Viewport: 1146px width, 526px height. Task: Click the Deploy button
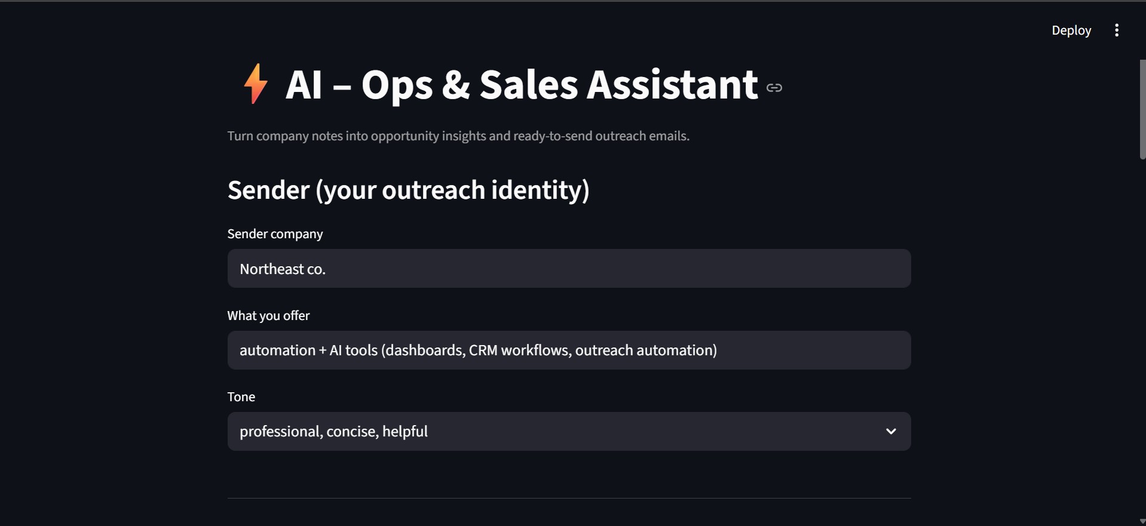[x=1071, y=30]
